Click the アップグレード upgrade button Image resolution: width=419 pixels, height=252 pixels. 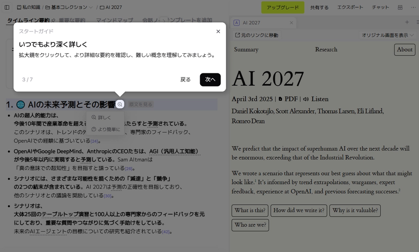(283, 7)
